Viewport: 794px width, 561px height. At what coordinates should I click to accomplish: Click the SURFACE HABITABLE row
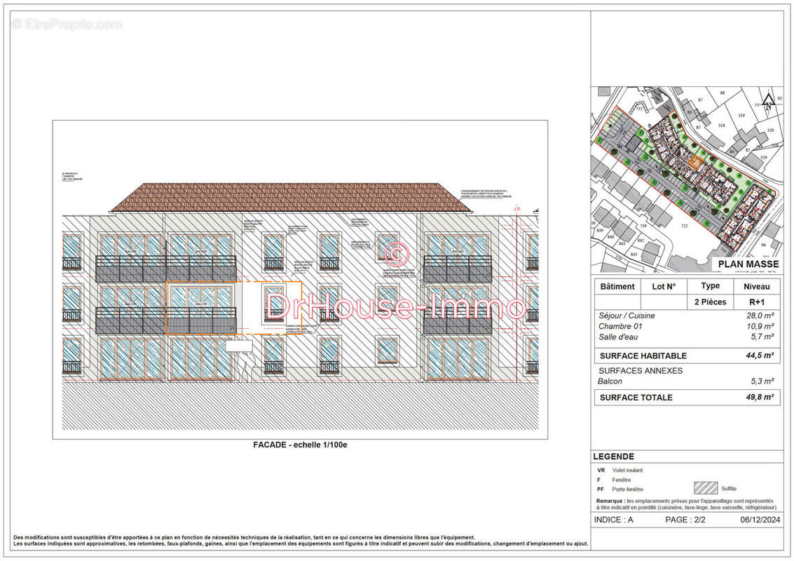pyautogui.click(x=686, y=356)
